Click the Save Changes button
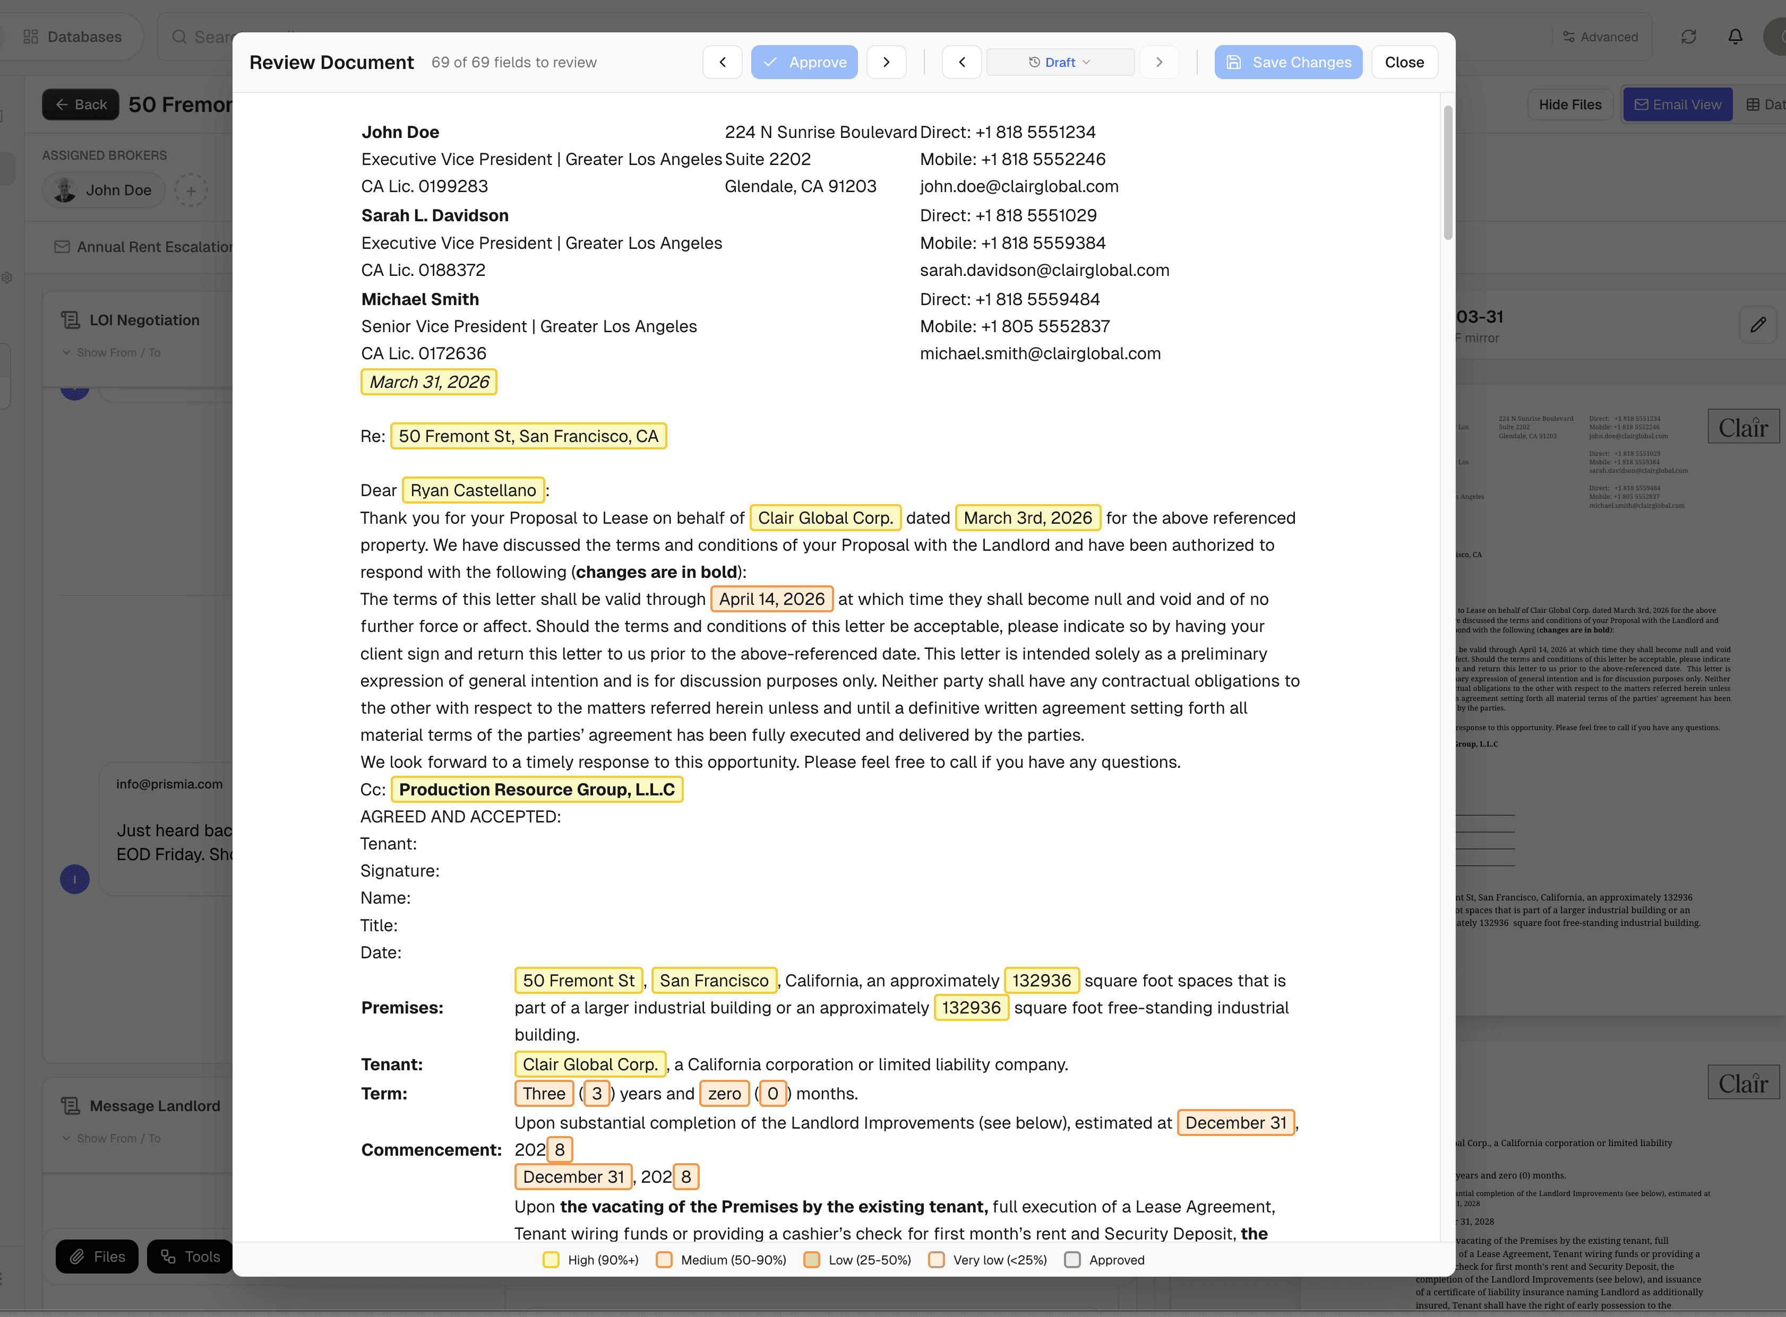 pos(1288,62)
